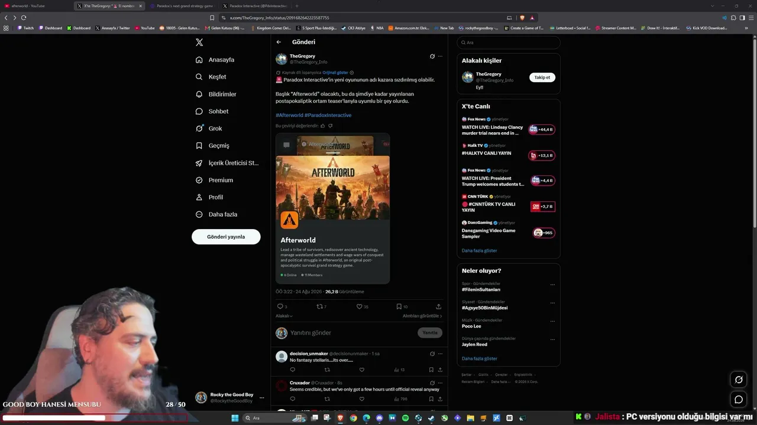
Task: Repost TheGregory's post
Action: [x=320, y=306]
